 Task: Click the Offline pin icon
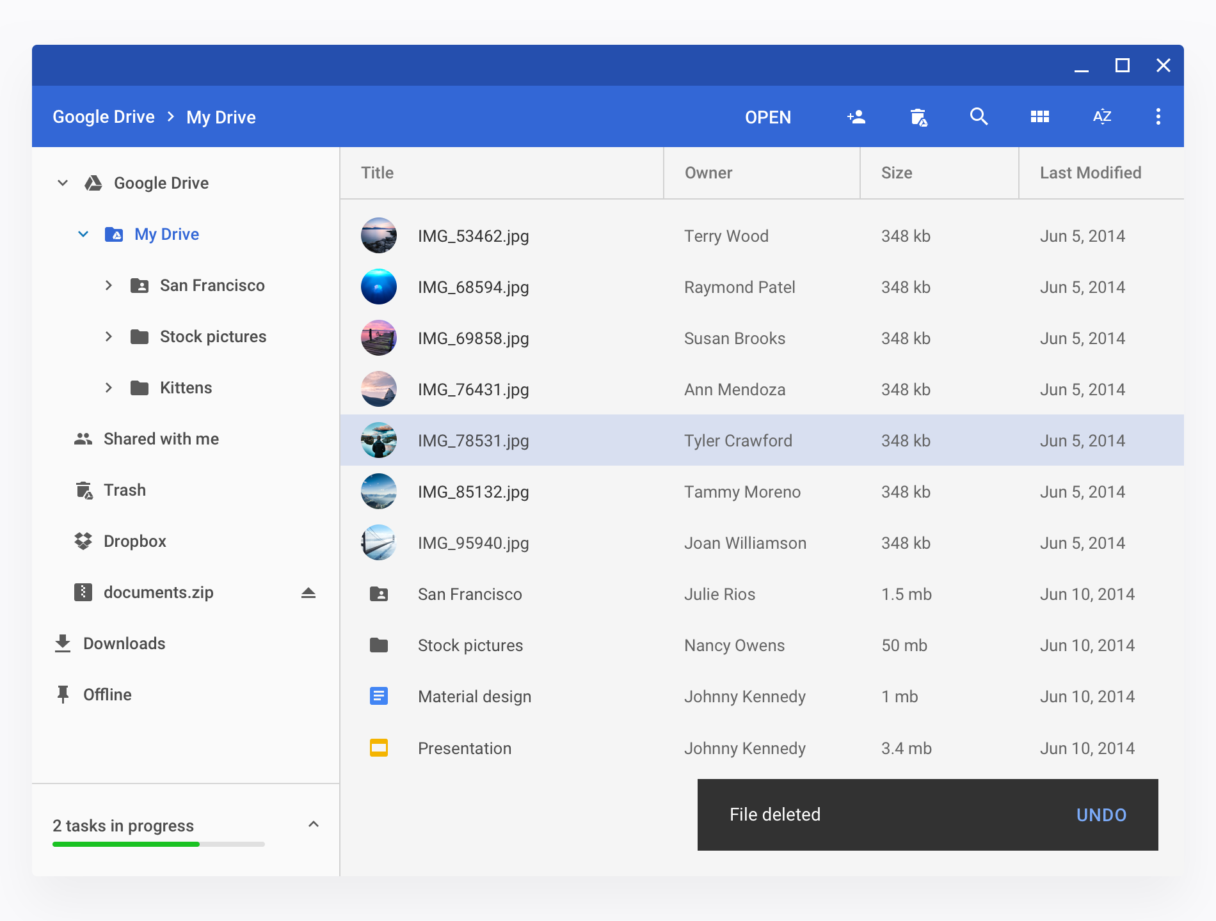[63, 695]
